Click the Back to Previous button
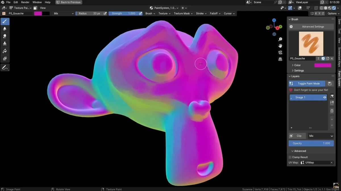 coord(69,2)
